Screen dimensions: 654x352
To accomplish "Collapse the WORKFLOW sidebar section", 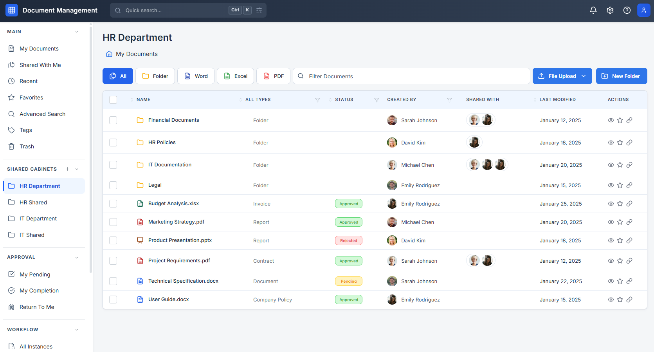I will [x=77, y=330].
